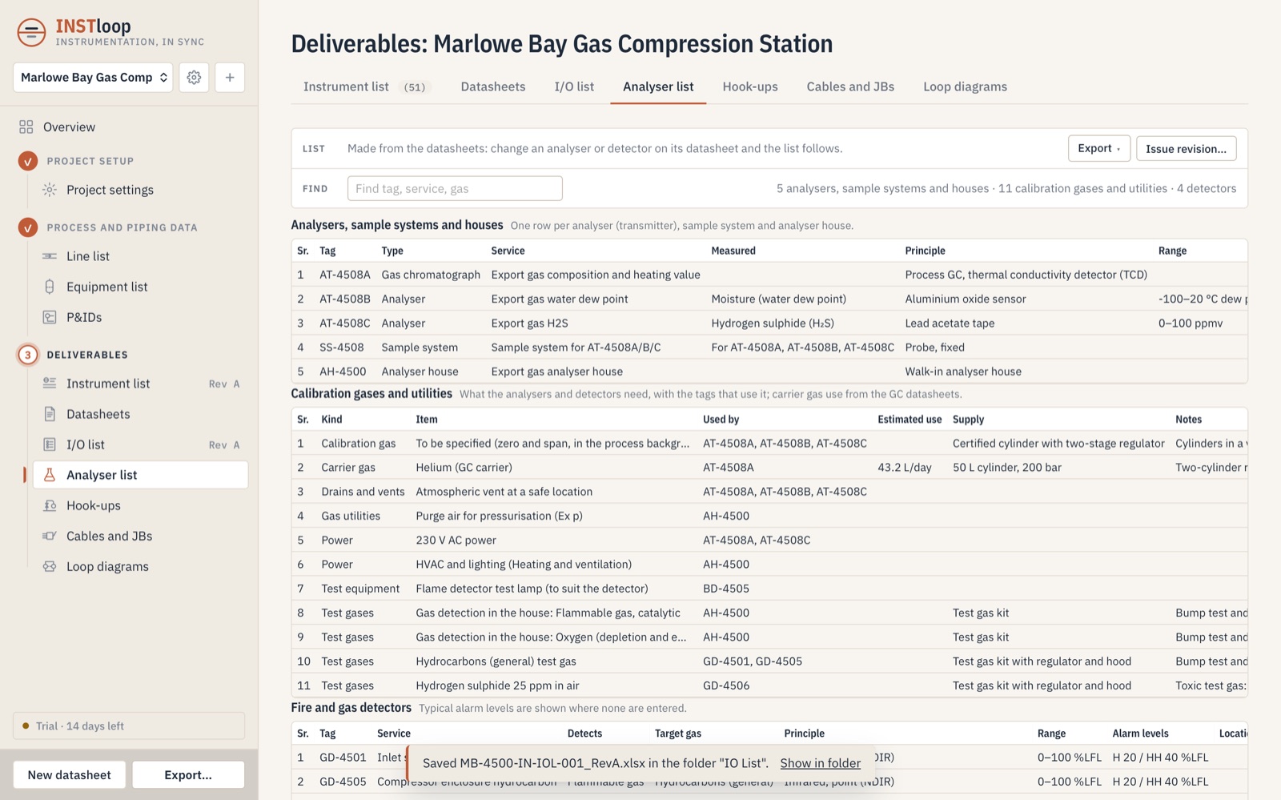Open the I/O list tab
This screenshot has height=800, width=1281.
pyautogui.click(x=574, y=86)
